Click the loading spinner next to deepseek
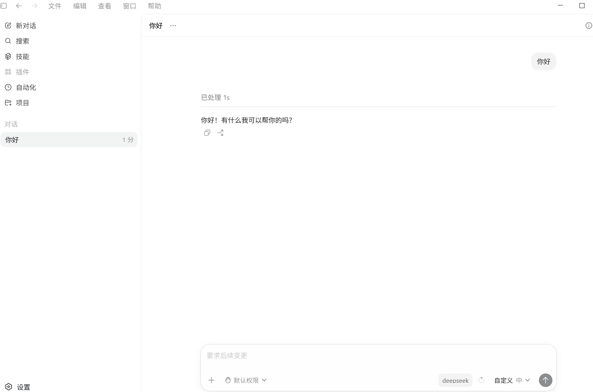 (x=481, y=380)
